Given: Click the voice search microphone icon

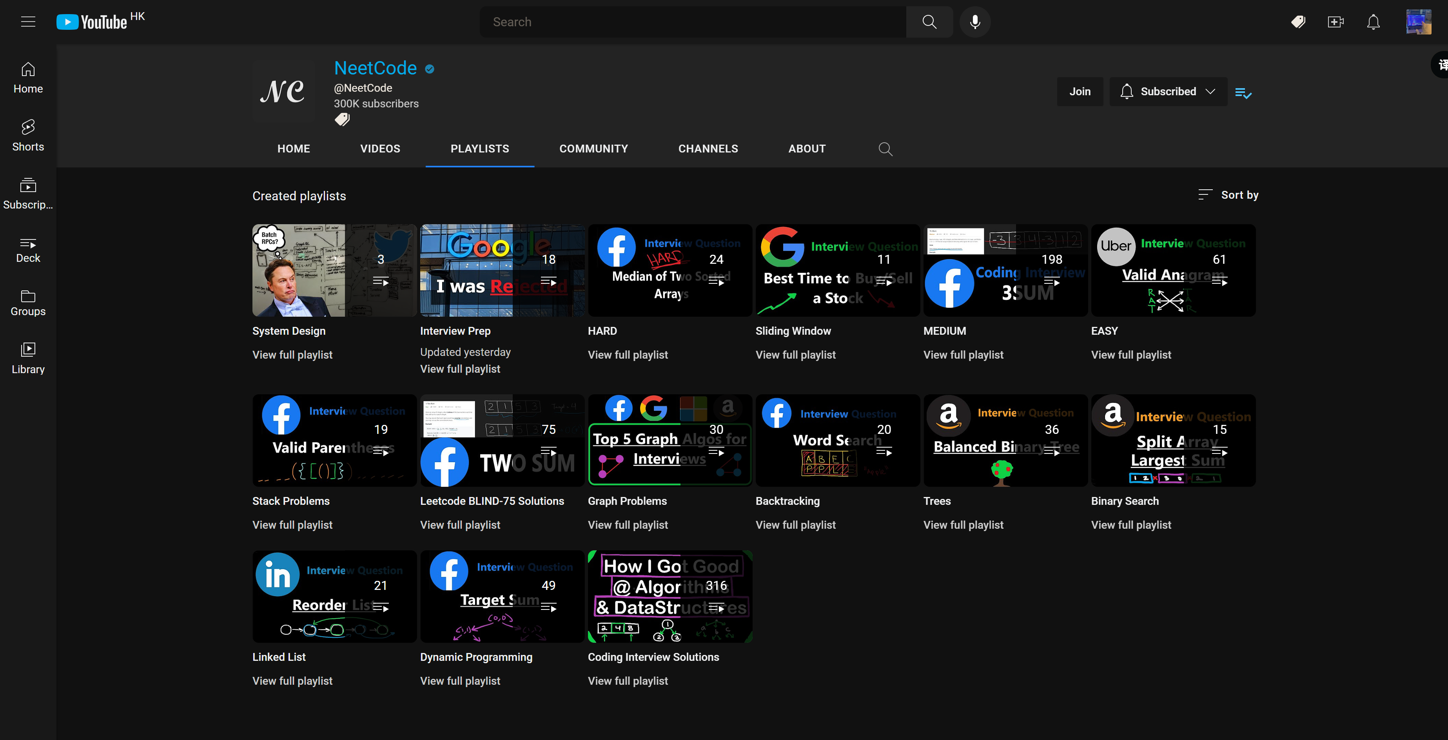Looking at the screenshot, I should coord(975,22).
